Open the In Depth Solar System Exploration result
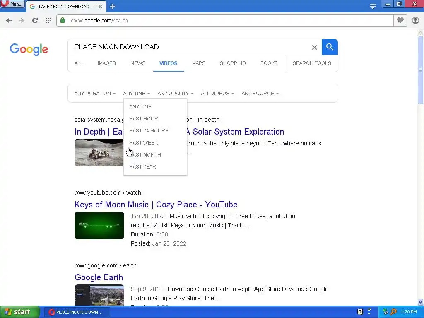Viewport: 424px width, 318px height. click(235, 132)
